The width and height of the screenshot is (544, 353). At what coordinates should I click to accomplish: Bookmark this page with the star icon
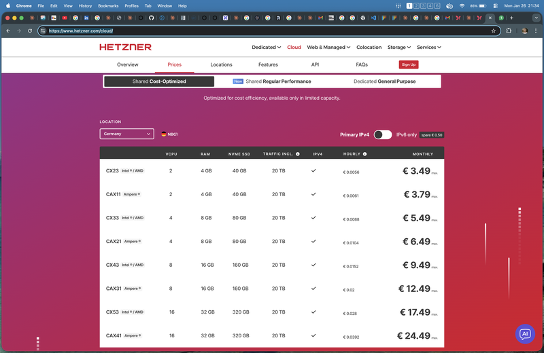(494, 31)
